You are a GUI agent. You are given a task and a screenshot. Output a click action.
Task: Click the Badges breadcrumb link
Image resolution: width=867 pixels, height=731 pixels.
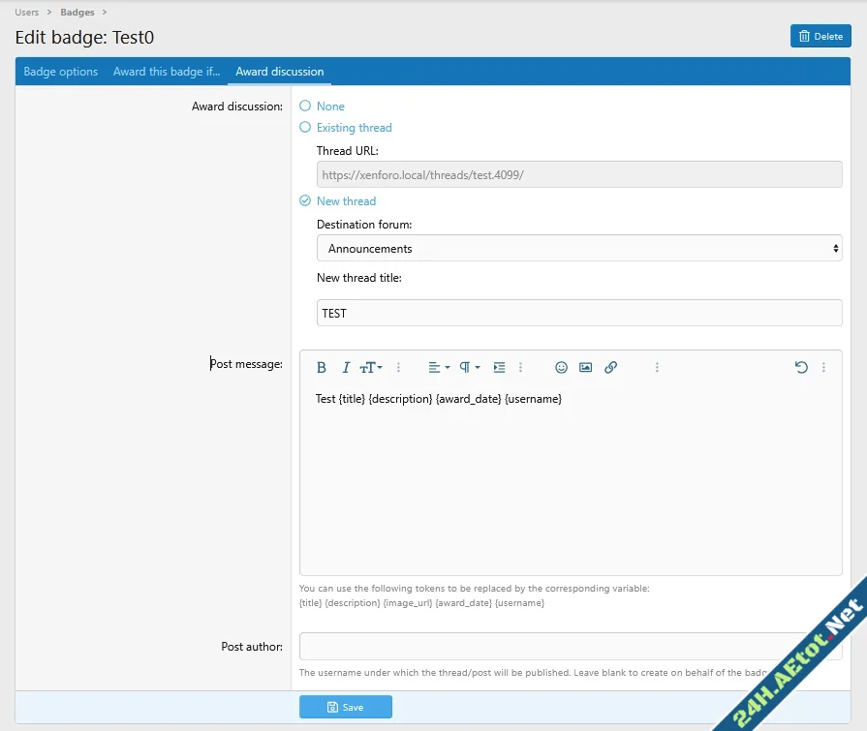coord(77,13)
